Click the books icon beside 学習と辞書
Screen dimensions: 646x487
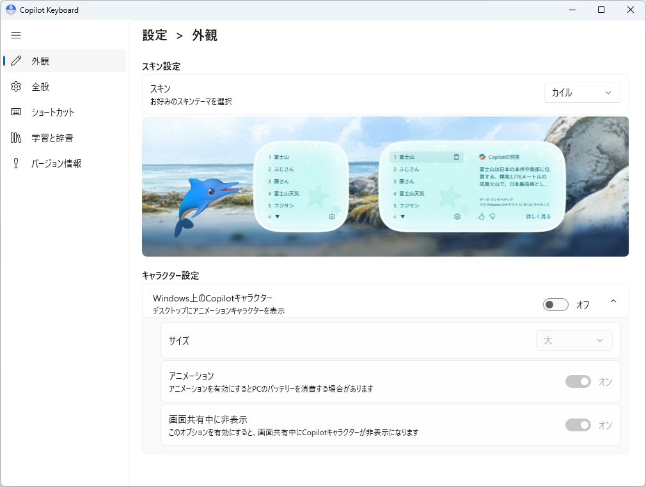click(x=16, y=138)
